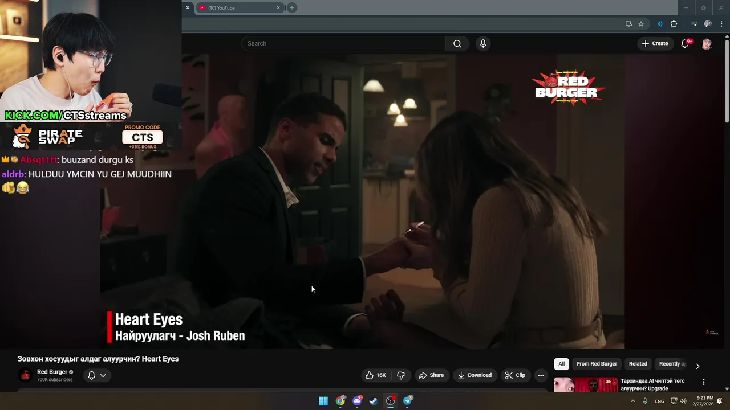Close the YouTube browser tab

[278, 8]
